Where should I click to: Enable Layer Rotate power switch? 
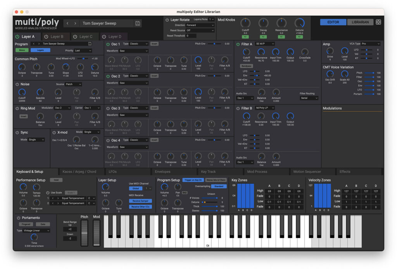click(167, 19)
